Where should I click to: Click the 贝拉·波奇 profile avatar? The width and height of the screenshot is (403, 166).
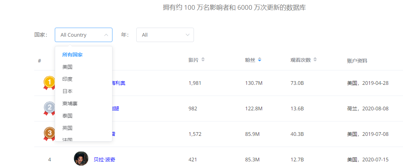81,158
